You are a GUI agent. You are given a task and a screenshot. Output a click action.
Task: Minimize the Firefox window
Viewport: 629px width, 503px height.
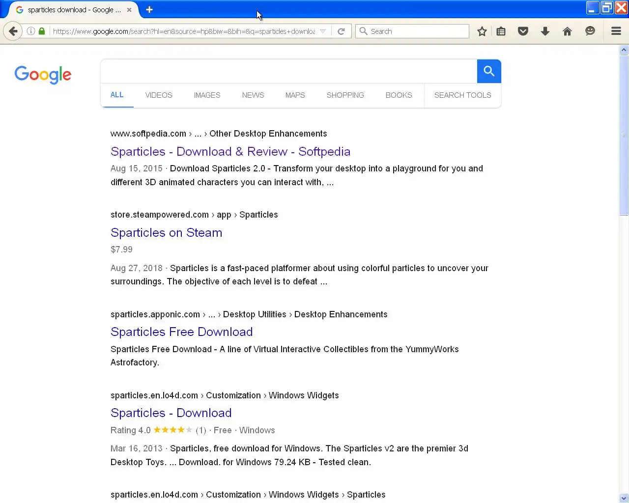[x=593, y=8]
